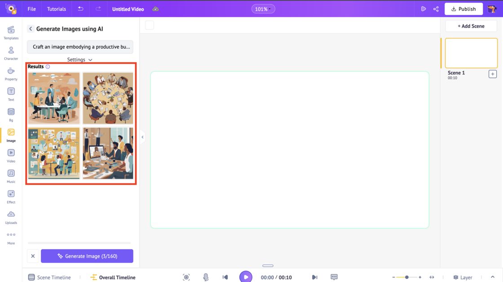The image size is (503, 282).
Task: Click the share icon in the top bar
Action: [x=436, y=9]
